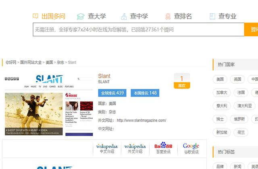Screen dimensions: 258x169
Task: Select 加拿大 in hot countries
Action: coord(221,93)
